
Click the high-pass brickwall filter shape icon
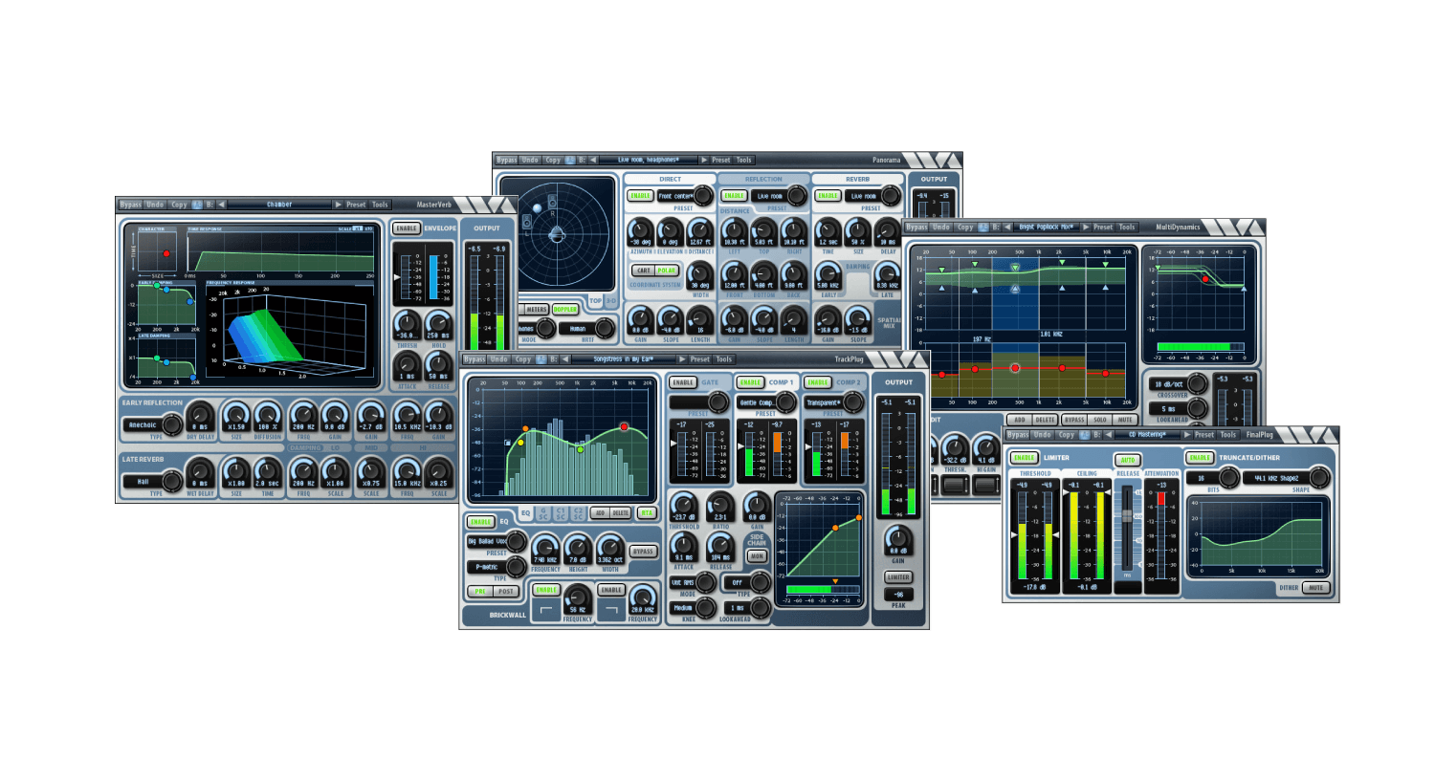[x=546, y=609]
